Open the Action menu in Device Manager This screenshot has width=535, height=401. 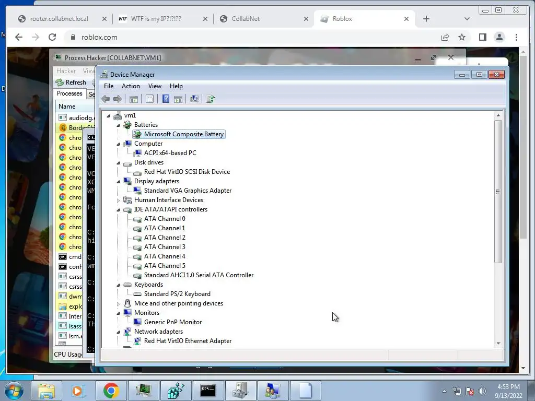(x=131, y=86)
